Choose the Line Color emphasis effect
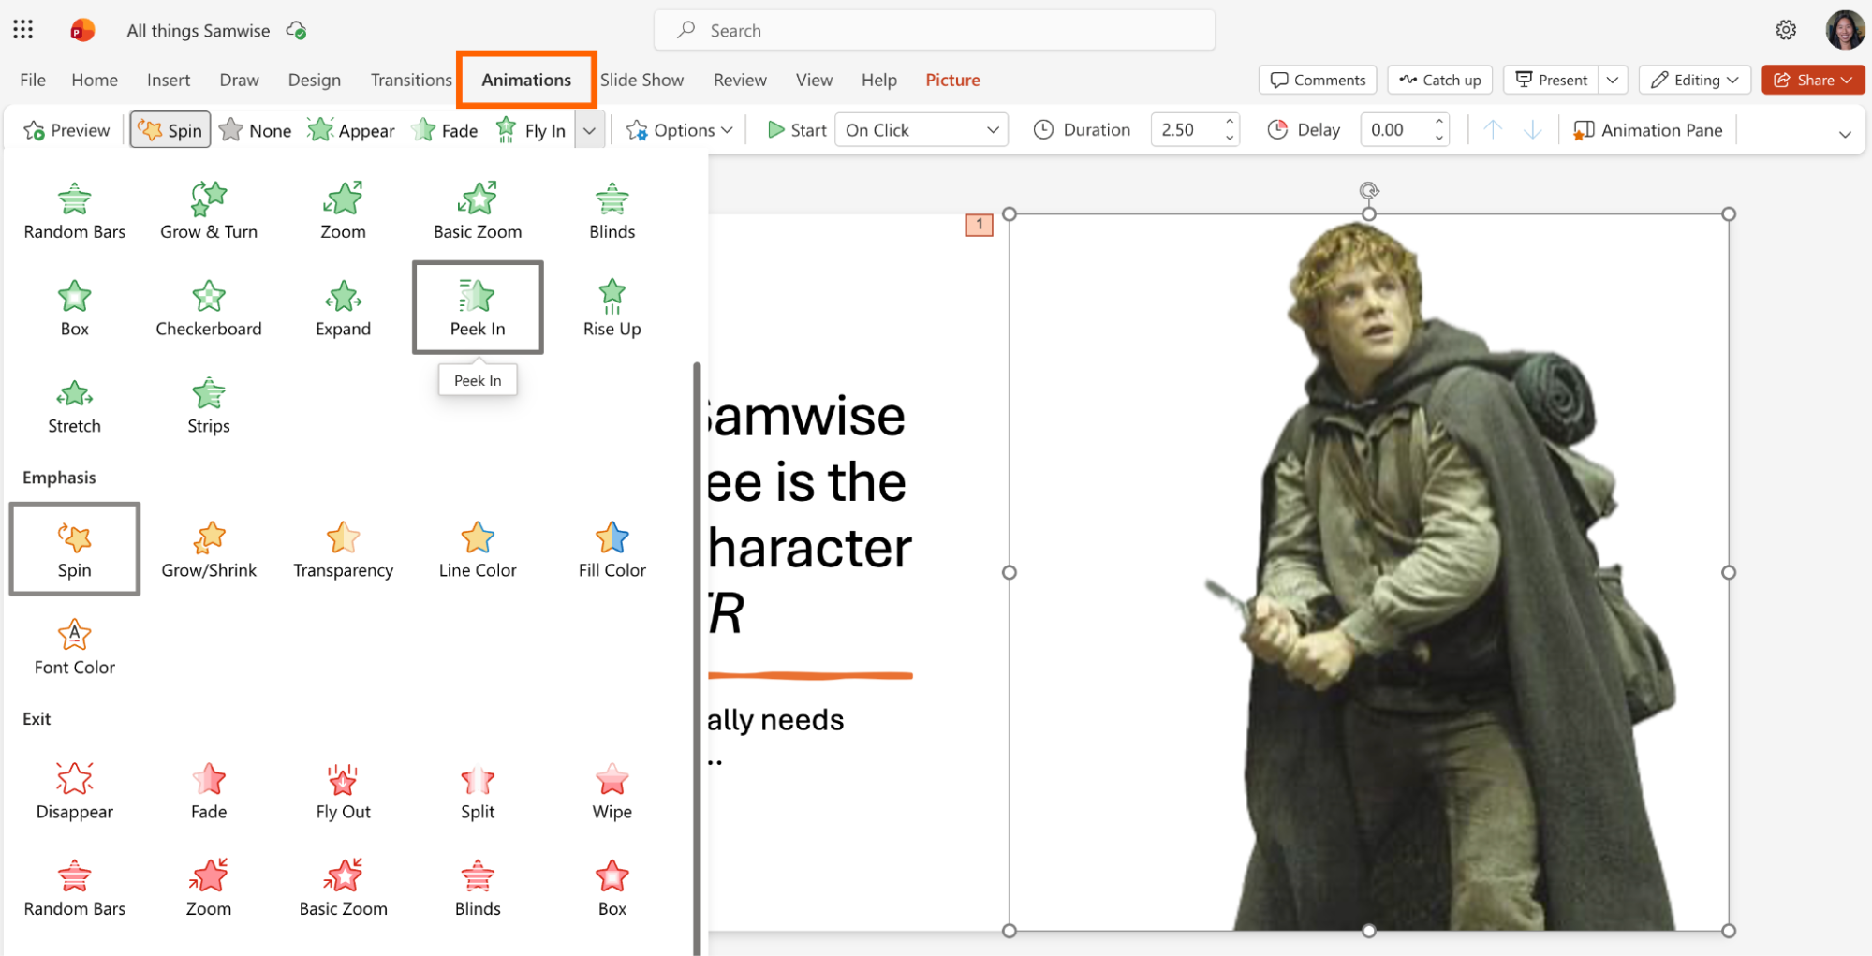 point(478,551)
